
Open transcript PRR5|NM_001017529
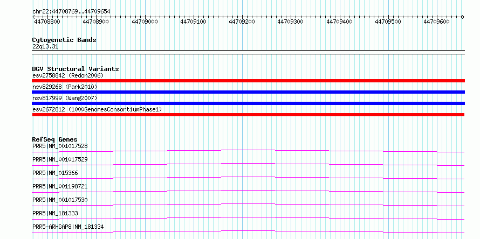[60, 159]
